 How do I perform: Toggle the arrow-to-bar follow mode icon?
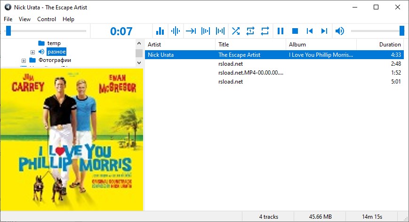pos(191,31)
